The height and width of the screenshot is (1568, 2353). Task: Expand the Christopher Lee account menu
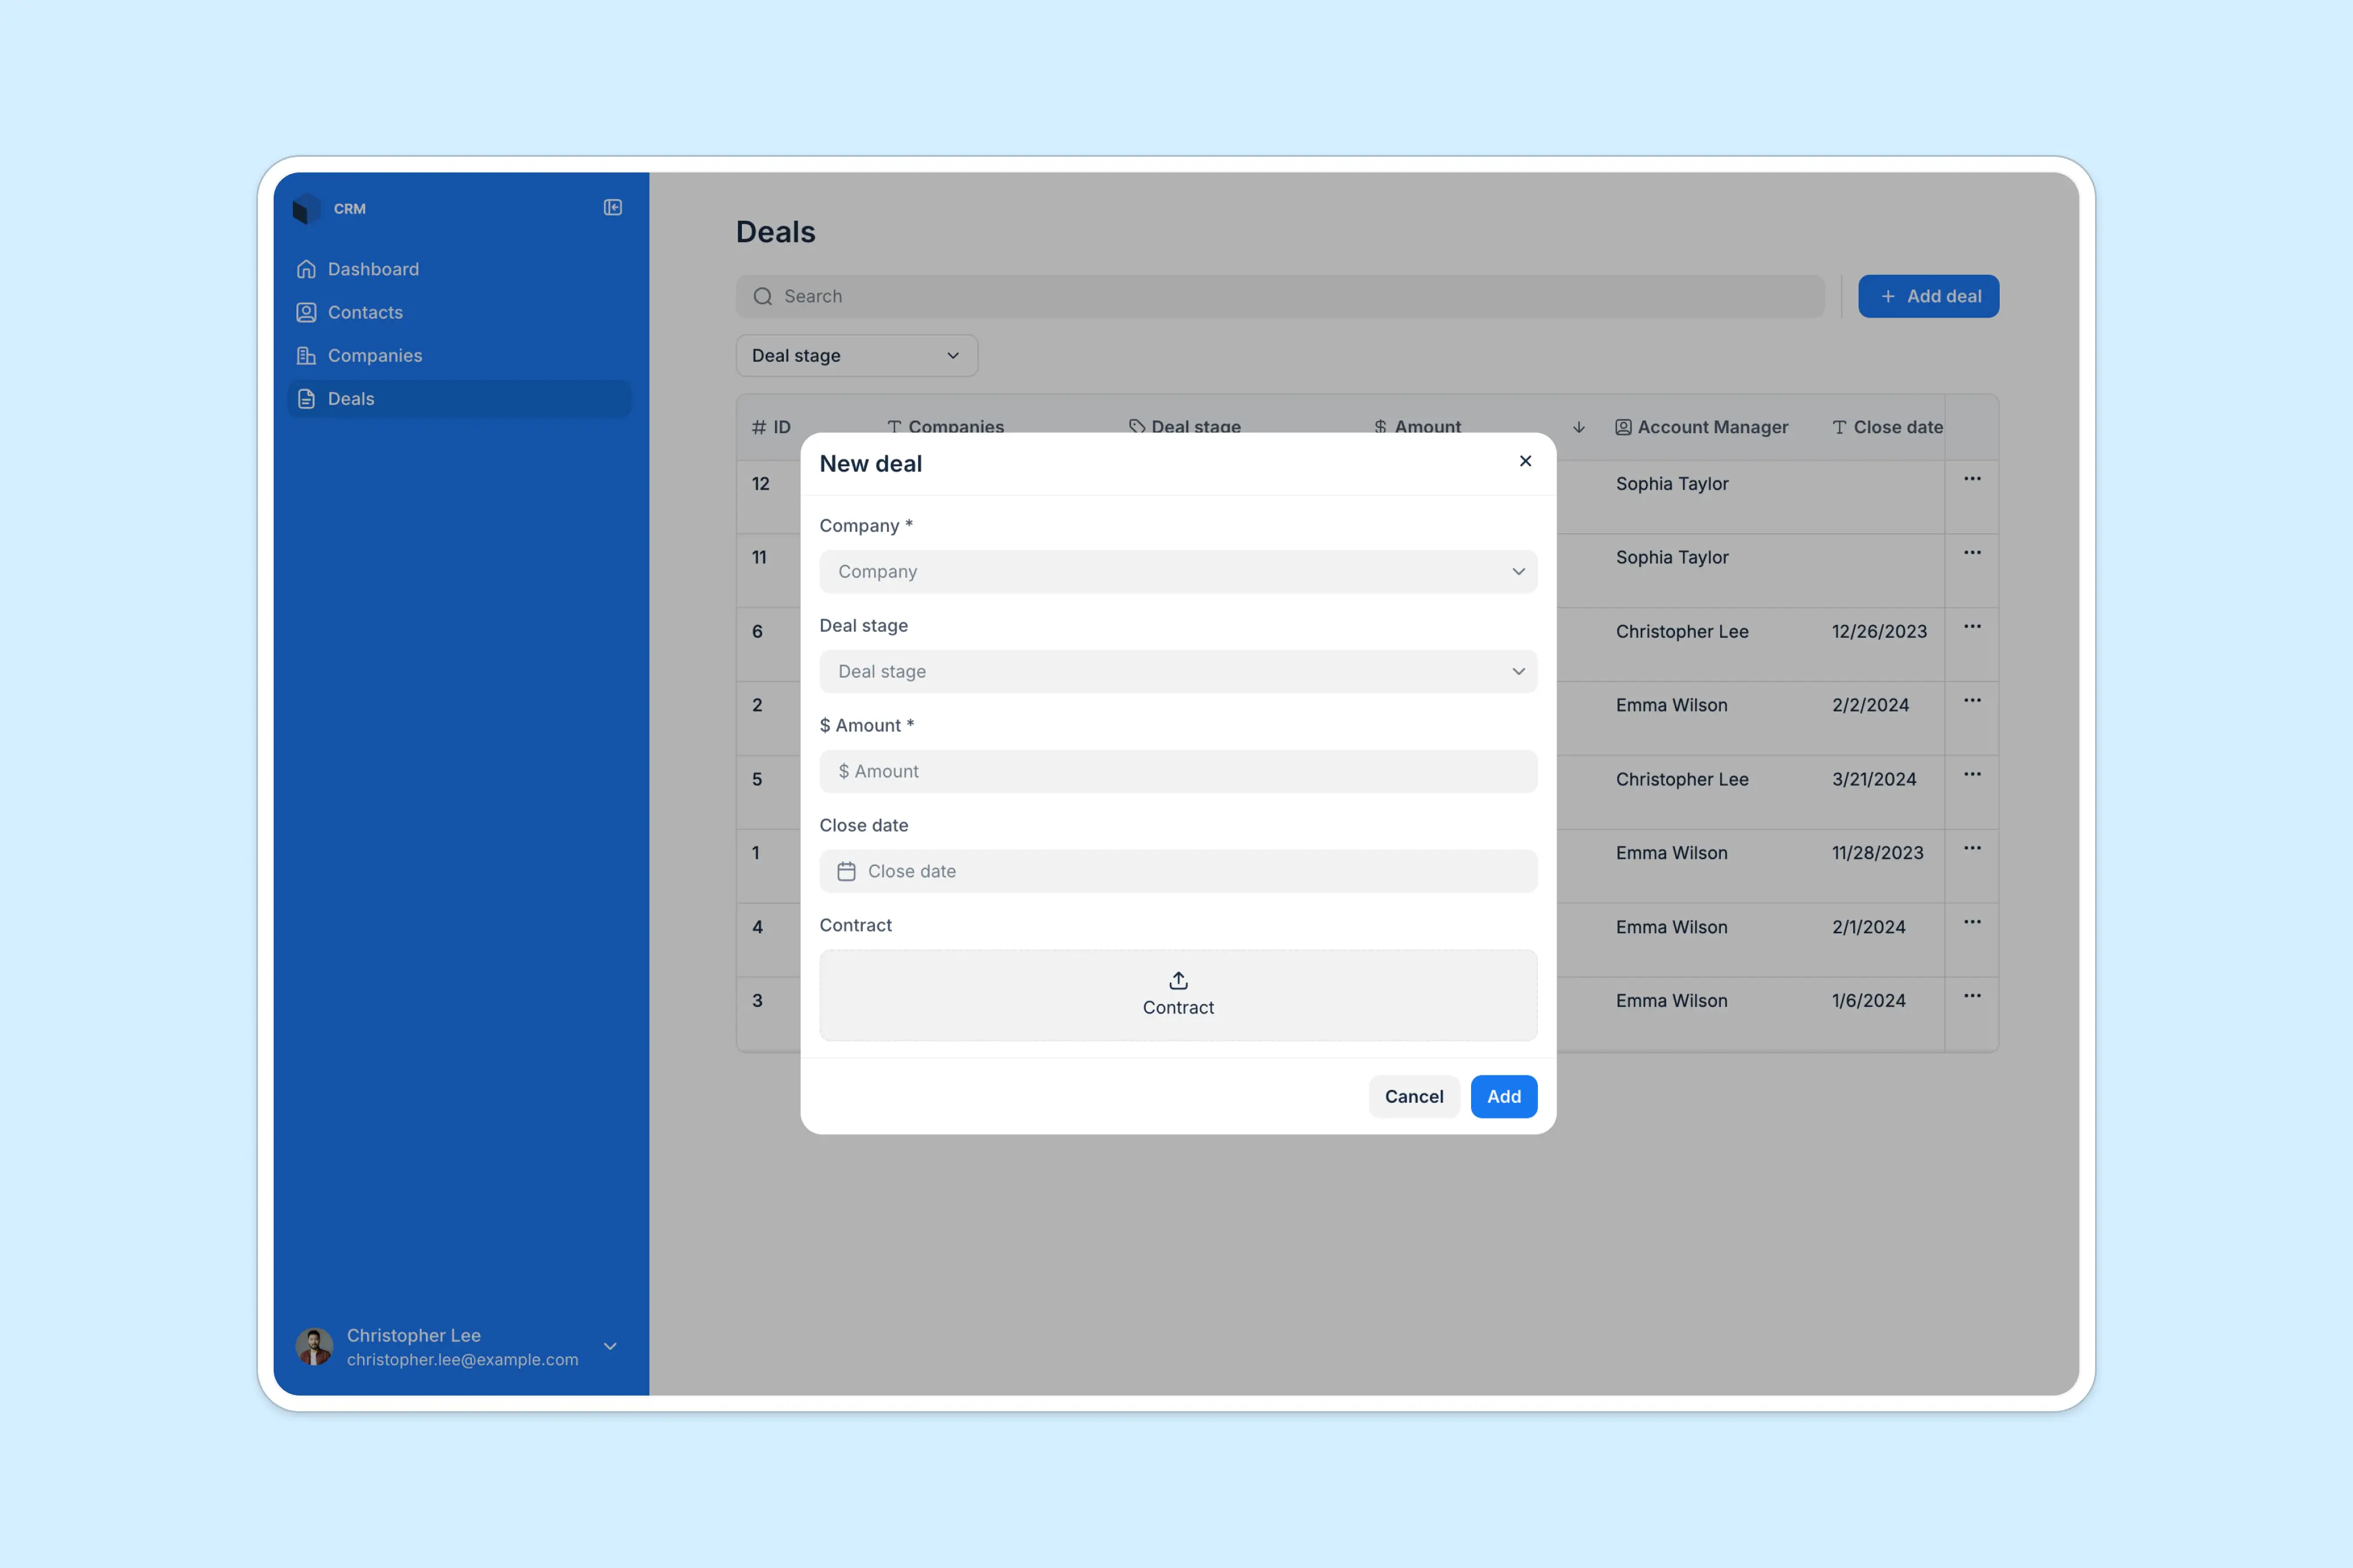click(610, 1347)
